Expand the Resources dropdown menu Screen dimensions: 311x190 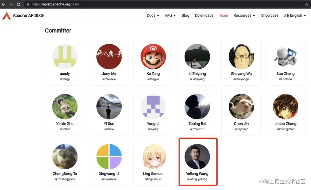pos(244,16)
